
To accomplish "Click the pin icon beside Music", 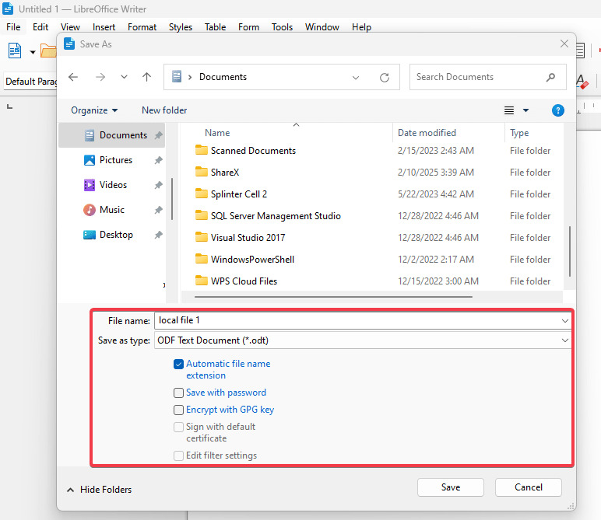I will [x=158, y=210].
